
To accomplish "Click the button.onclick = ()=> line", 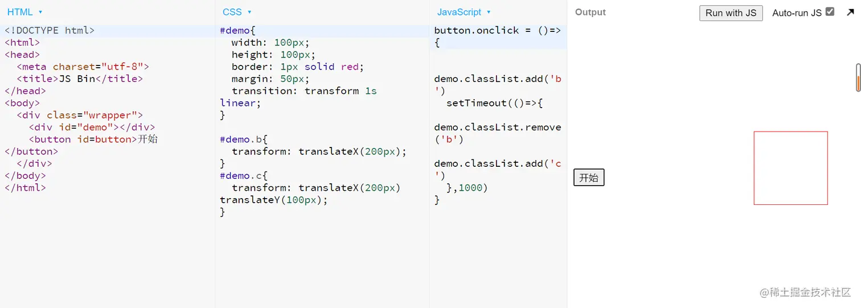I will (498, 31).
